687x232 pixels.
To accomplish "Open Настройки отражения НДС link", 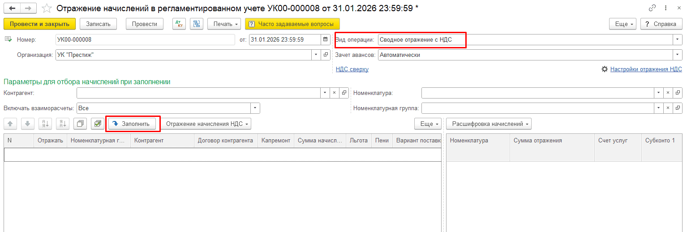I will coord(646,69).
